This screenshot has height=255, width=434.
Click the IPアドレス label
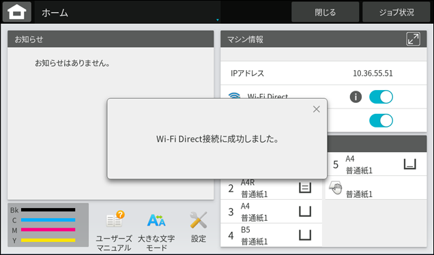[247, 73]
